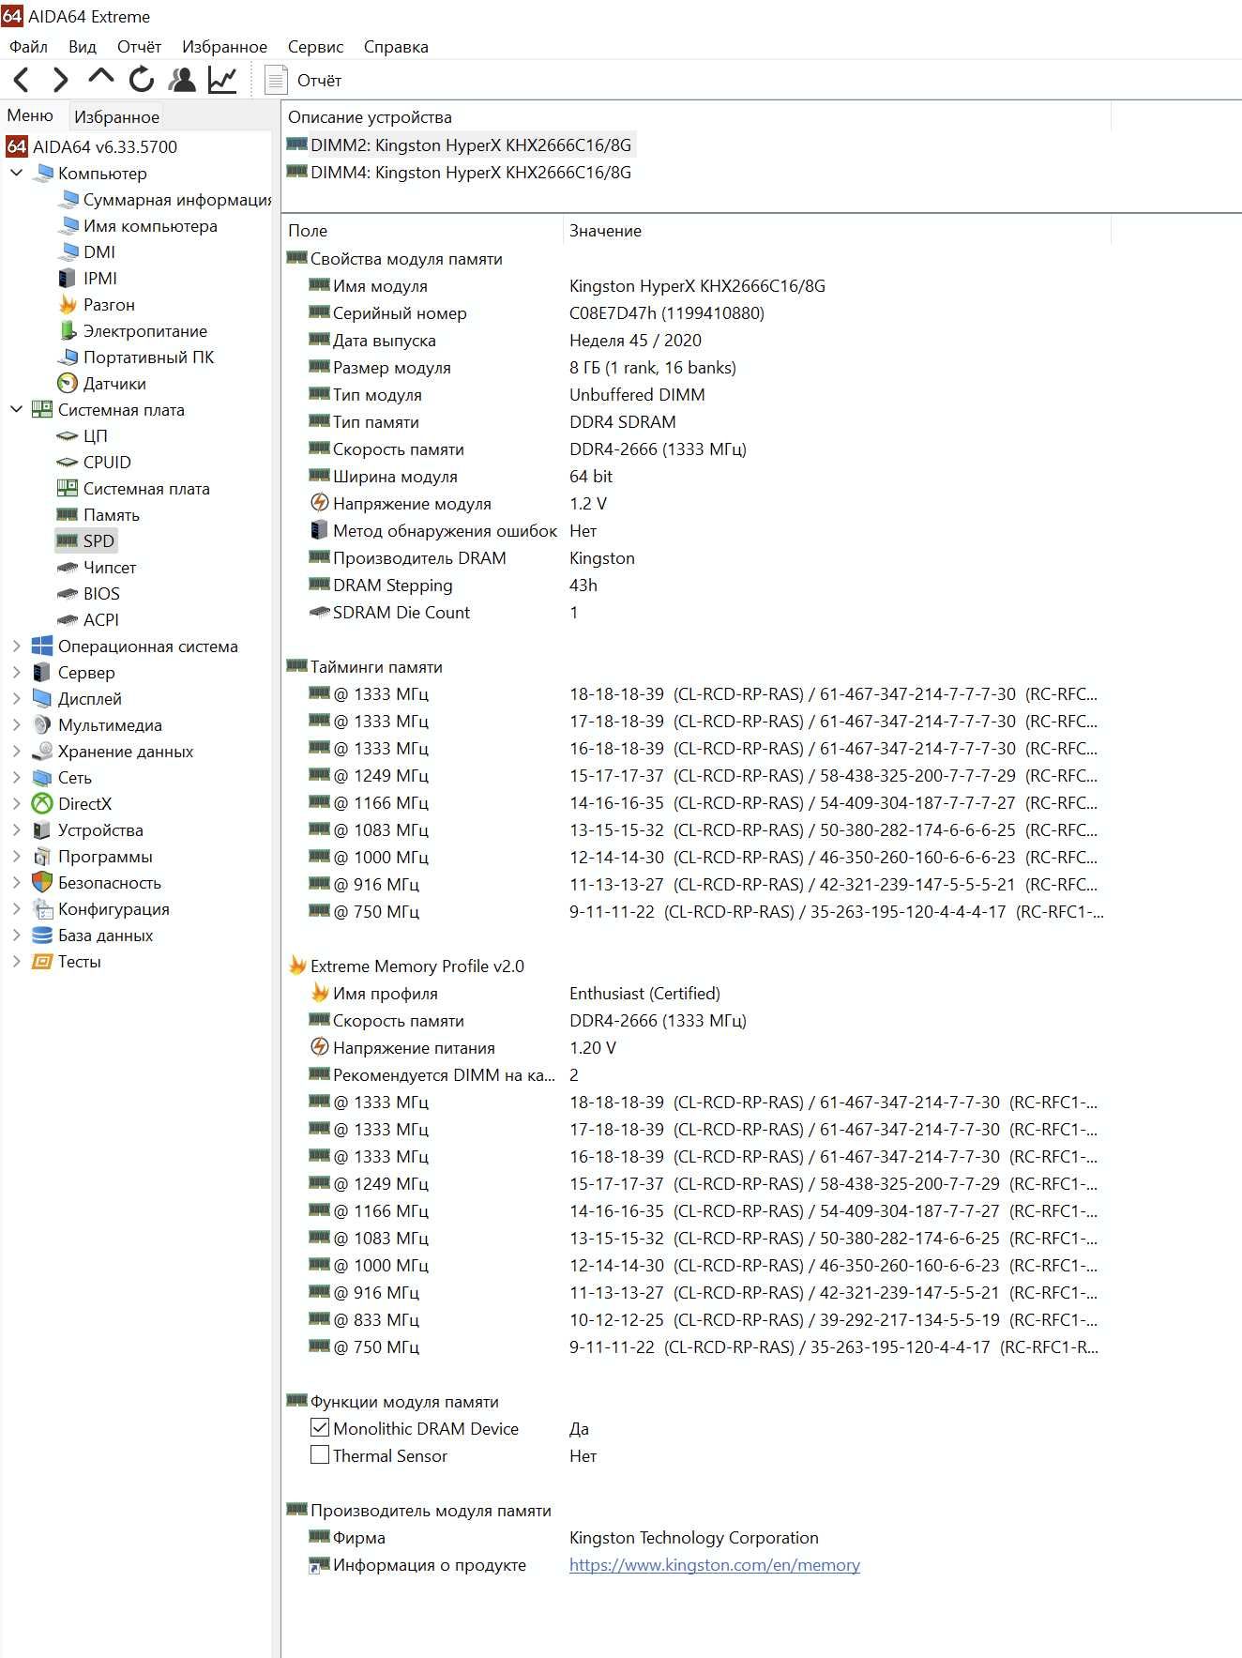Refresh the page with the circular arrow icon
The height and width of the screenshot is (1658, 1242).
(x=142, y=80)
